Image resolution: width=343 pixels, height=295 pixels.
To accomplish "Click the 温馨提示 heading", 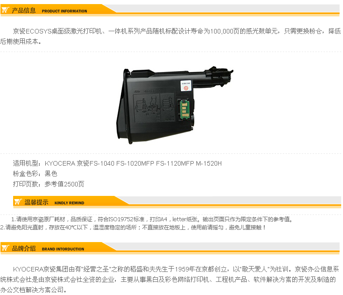I will coord(36,202).
